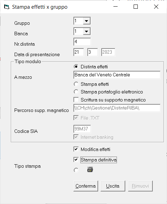This screenshot has height=204, width=167.
Task: Close the Stampa effetti x gruppo dialog
Action: click(156, 7)
